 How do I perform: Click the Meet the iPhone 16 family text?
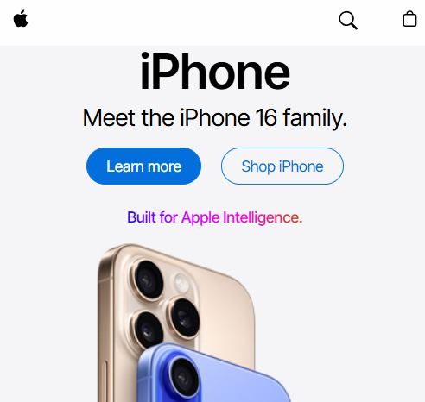[x=215, y=117]
